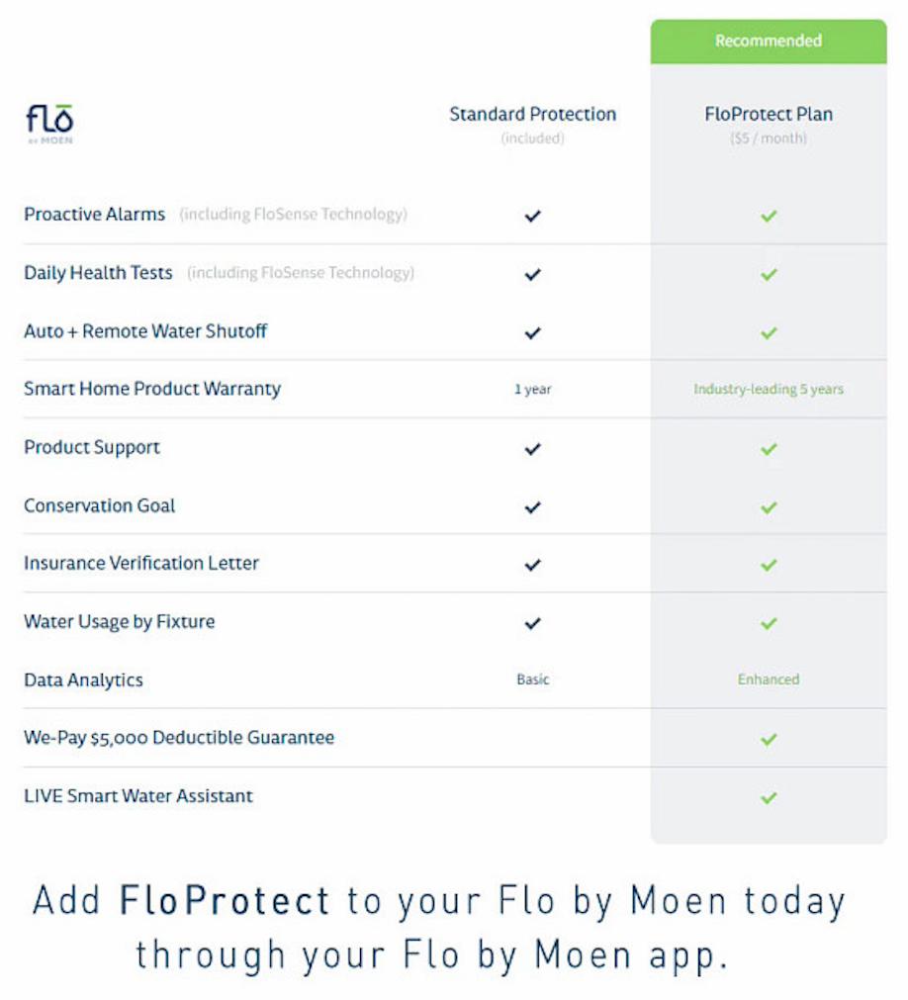Click the Data Analytics feature label

83,681
